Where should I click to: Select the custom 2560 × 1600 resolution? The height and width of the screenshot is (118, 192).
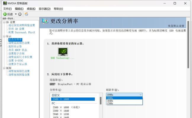coord(73,99)
